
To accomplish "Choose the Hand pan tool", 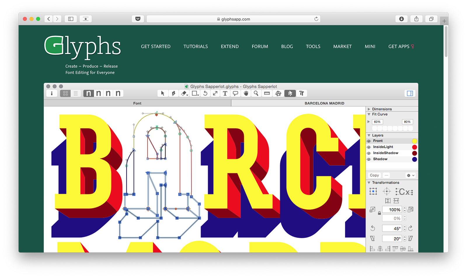I will pos(246,93).
